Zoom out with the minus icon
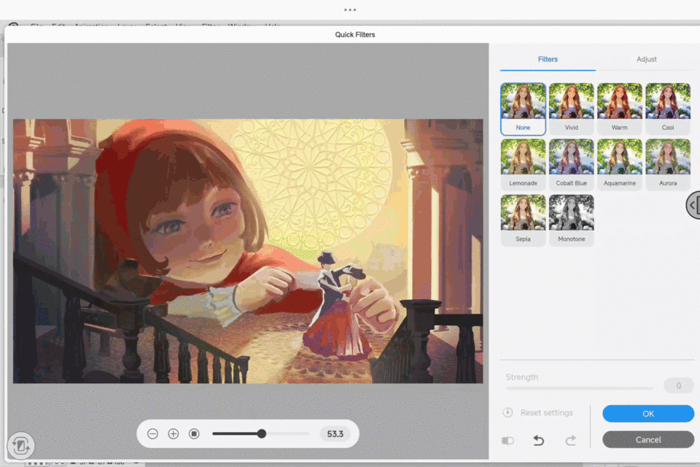The width and height of the screenshot is (700, 467). tap(152, 434)
